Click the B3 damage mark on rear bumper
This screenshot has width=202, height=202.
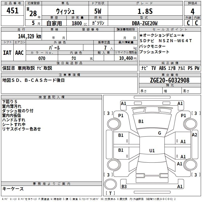click(x=124, y=187)
